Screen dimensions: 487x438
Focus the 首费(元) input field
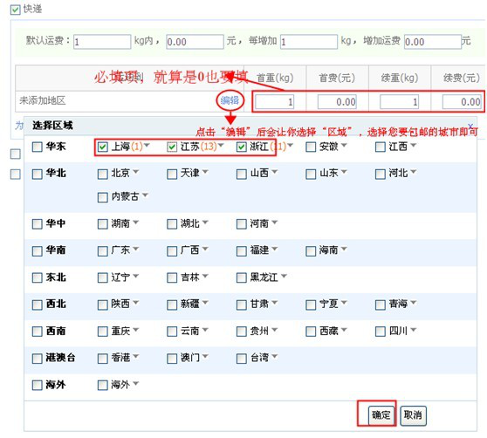(337, 102)
